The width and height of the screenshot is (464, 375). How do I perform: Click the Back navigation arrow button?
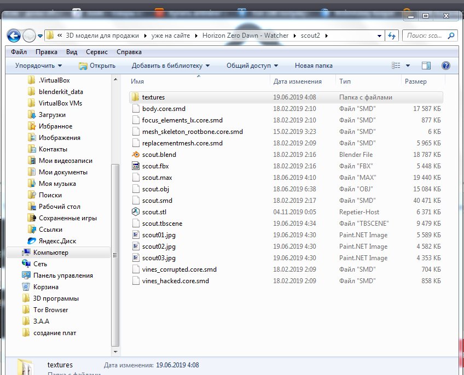14,36
